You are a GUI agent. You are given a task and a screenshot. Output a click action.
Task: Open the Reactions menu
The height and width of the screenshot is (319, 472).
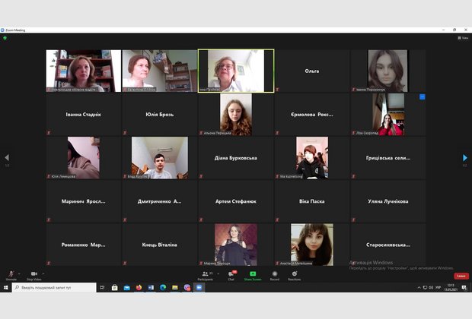pos(294,275)
